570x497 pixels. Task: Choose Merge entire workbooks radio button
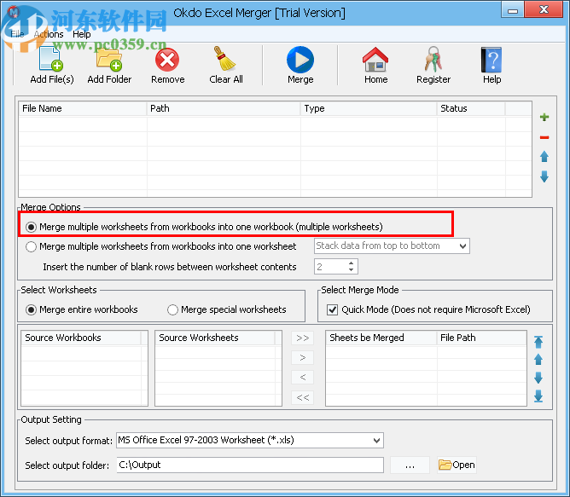[x=32, y=310]
